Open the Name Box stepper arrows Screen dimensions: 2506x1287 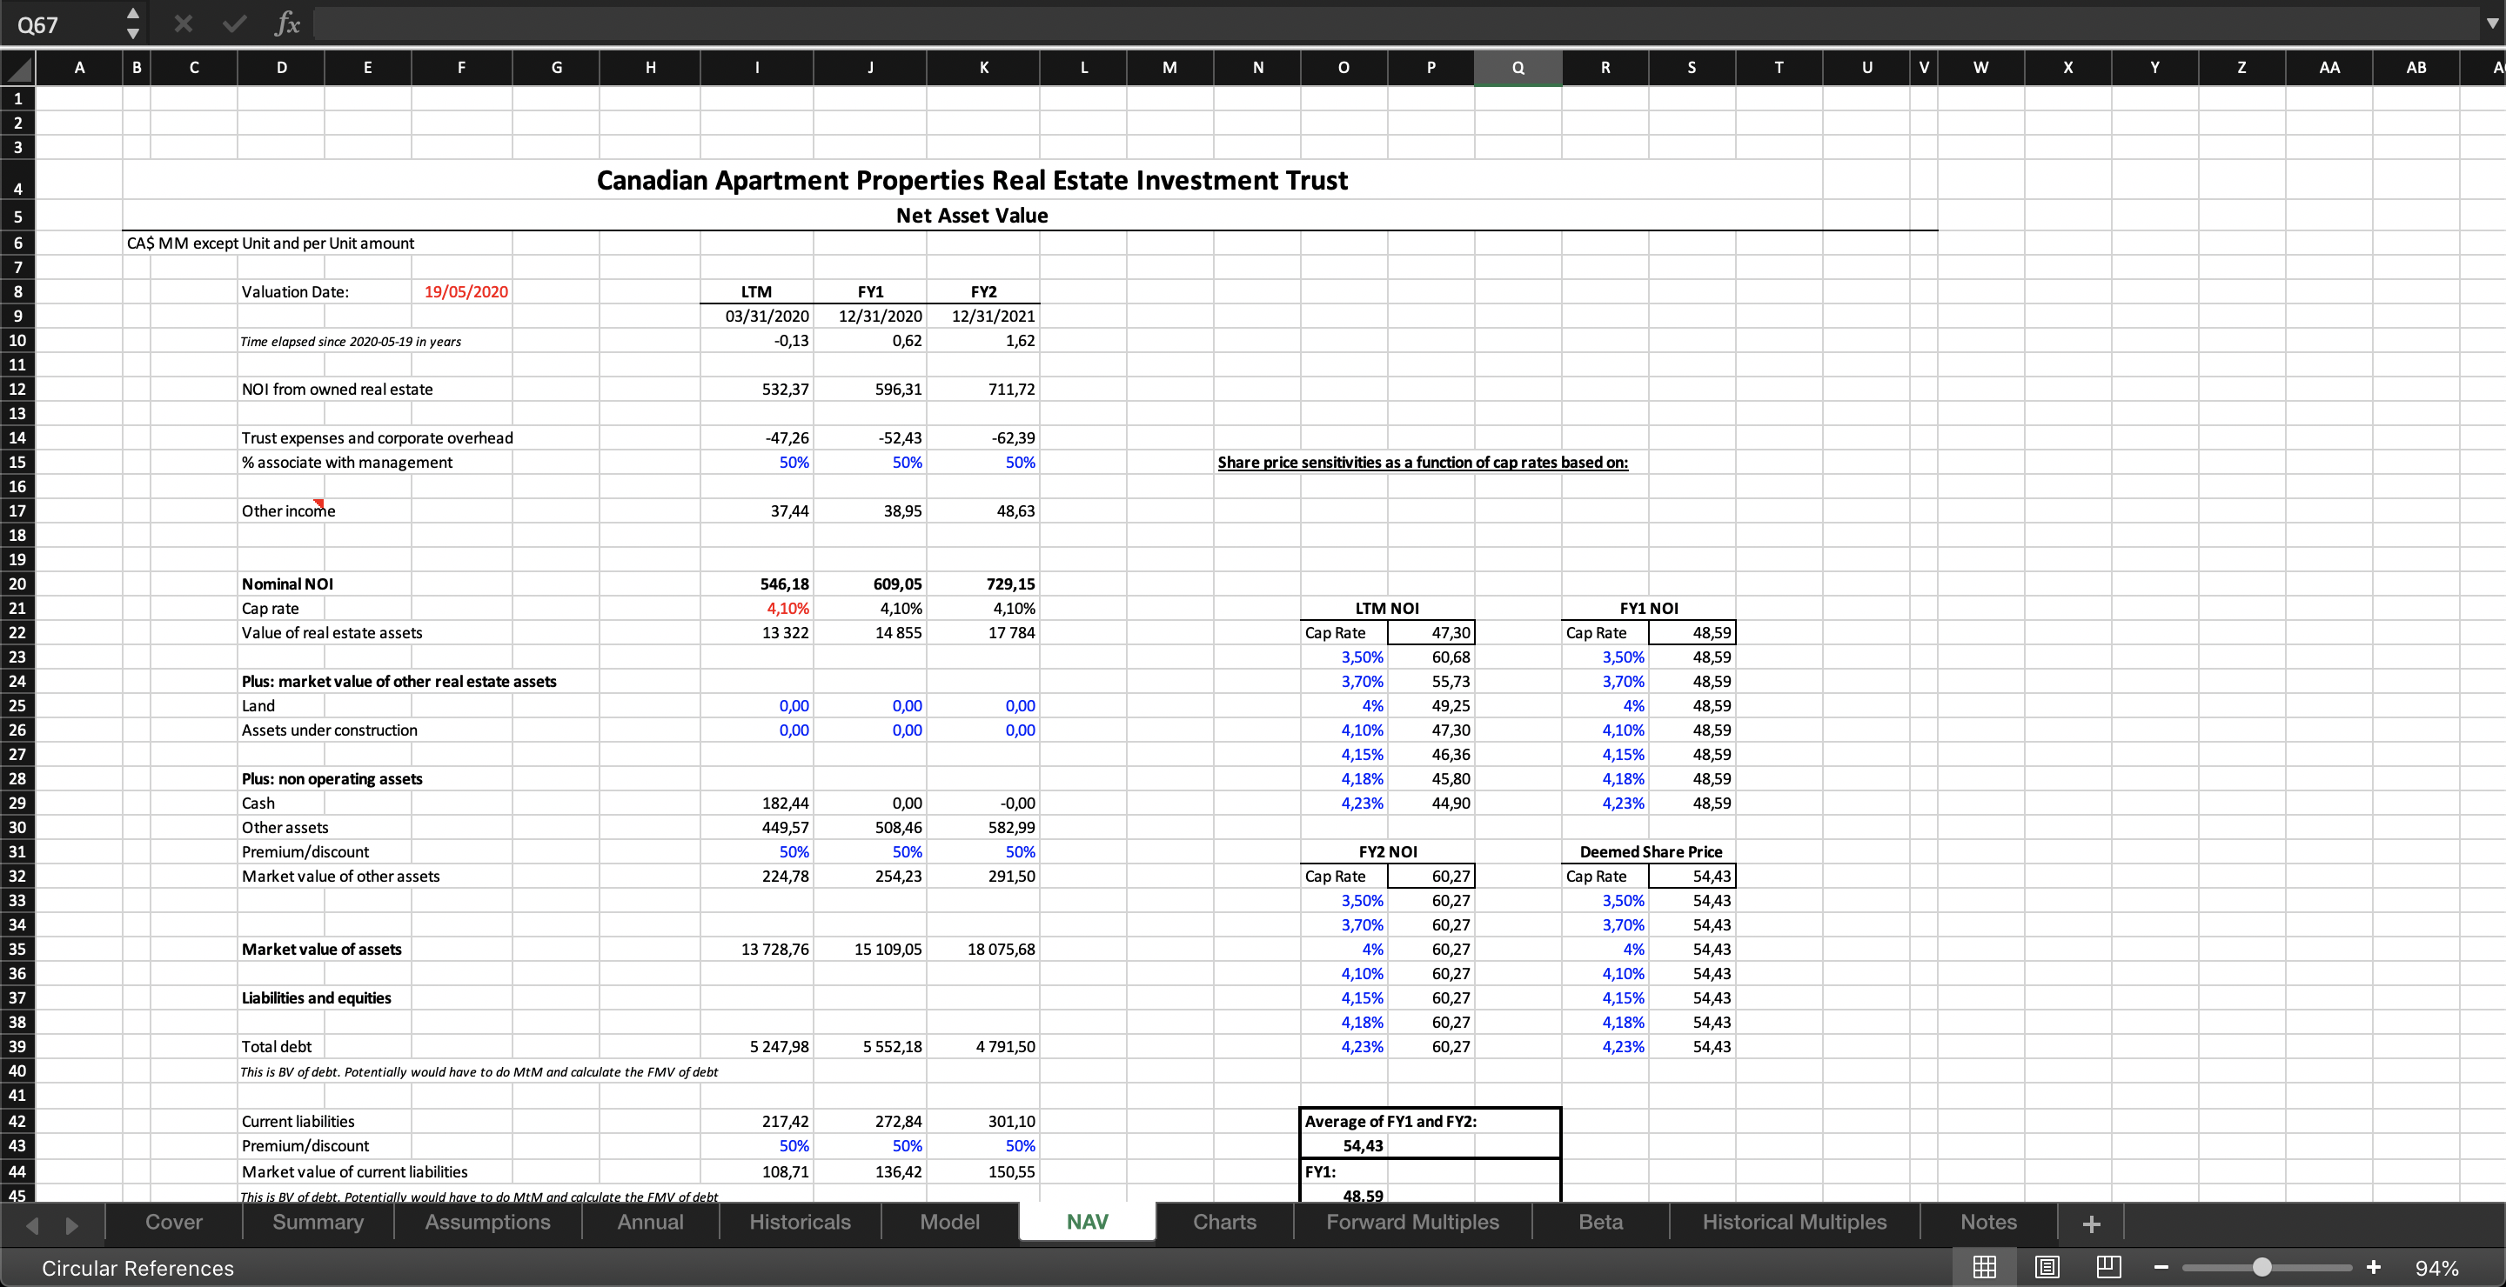pyautogui.click(x=132, y=23)
